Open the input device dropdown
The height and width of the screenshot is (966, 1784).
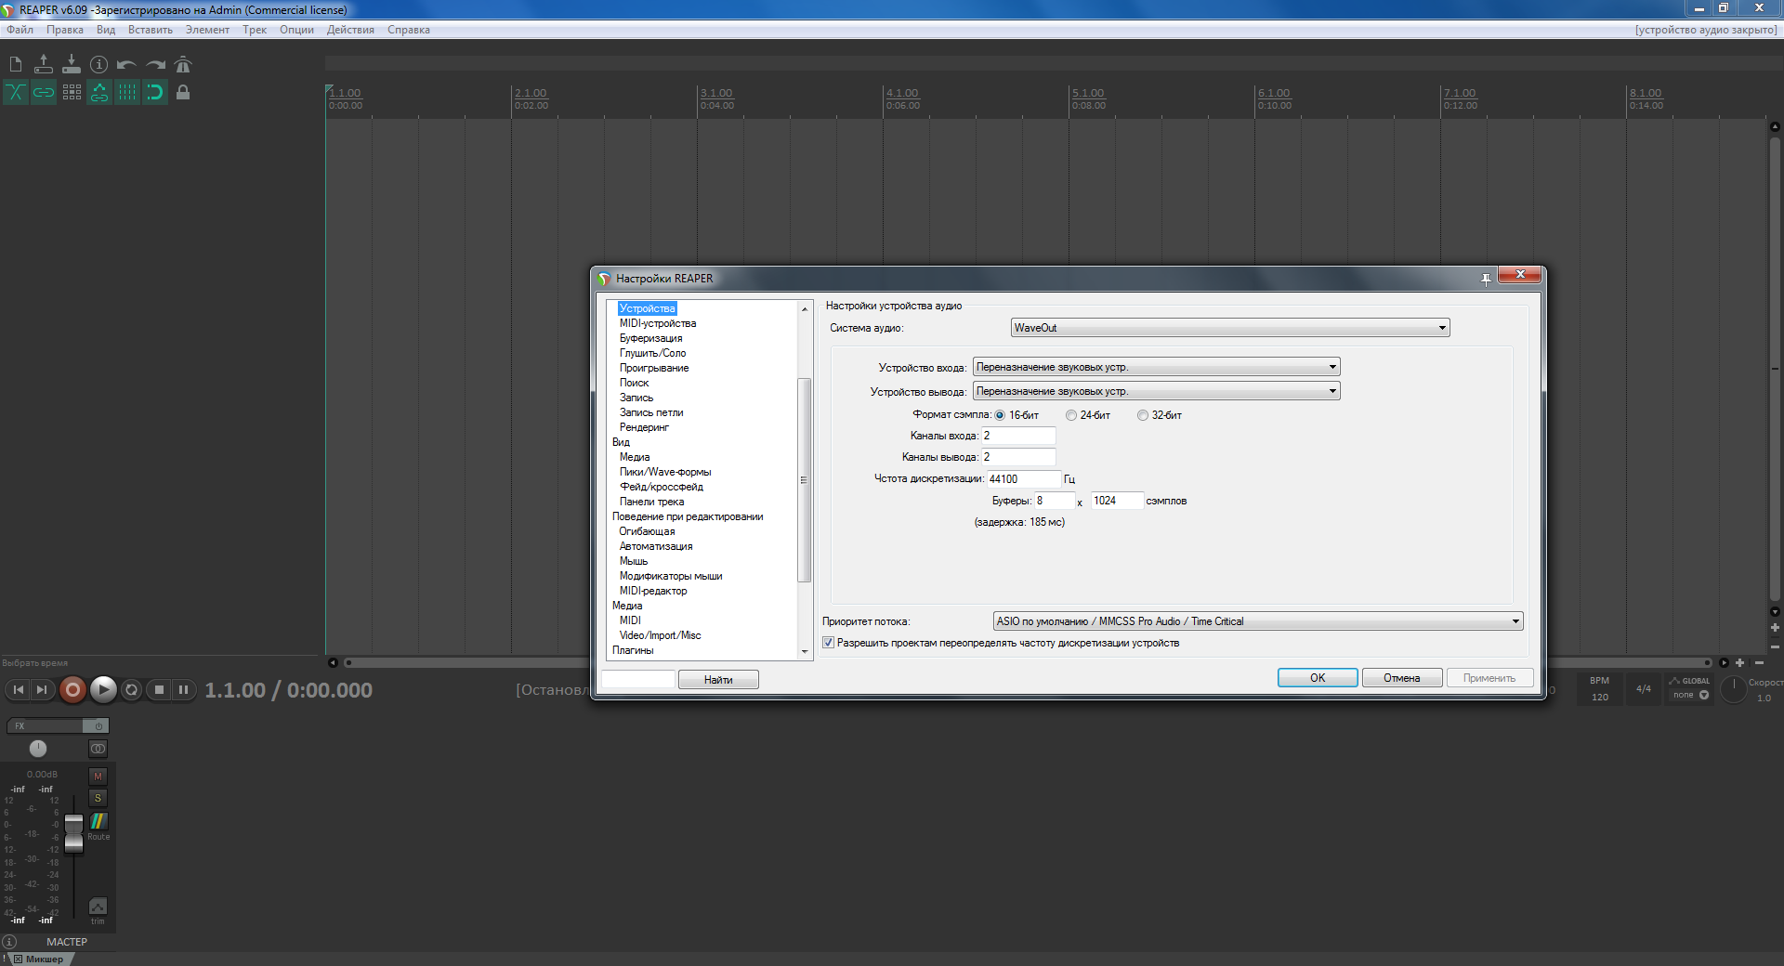(x=1157, y=367)
